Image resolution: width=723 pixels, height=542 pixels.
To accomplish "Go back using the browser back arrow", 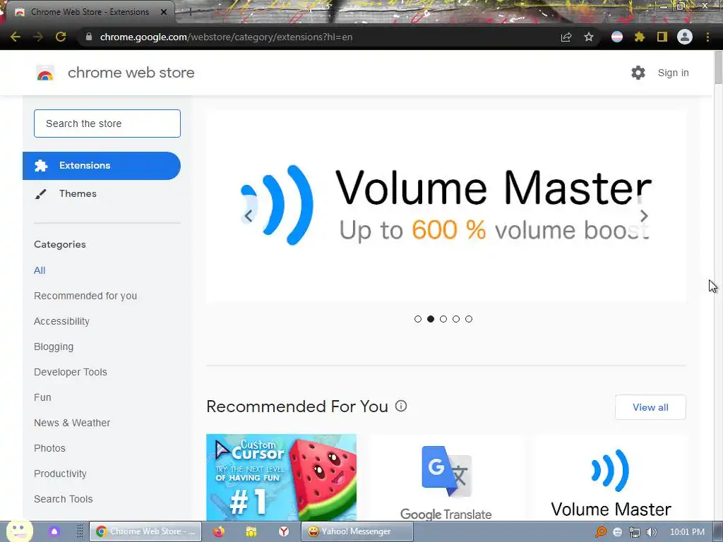I will tap(16, 37).
